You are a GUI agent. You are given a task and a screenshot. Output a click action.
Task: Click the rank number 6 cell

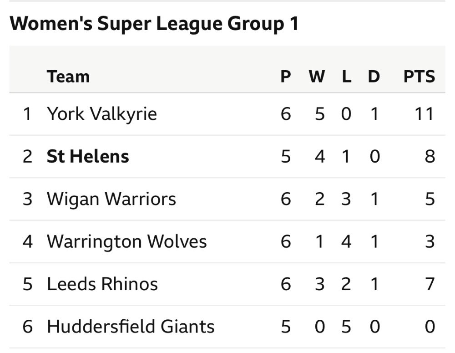tap(28, 327)
